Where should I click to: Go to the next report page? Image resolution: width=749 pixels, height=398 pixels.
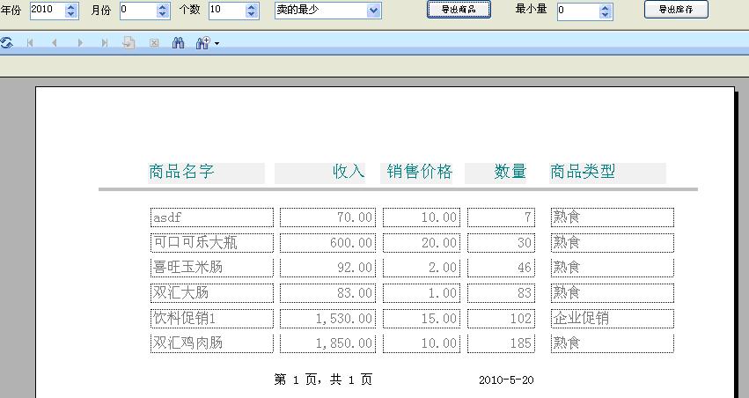[x=80, y=43]
